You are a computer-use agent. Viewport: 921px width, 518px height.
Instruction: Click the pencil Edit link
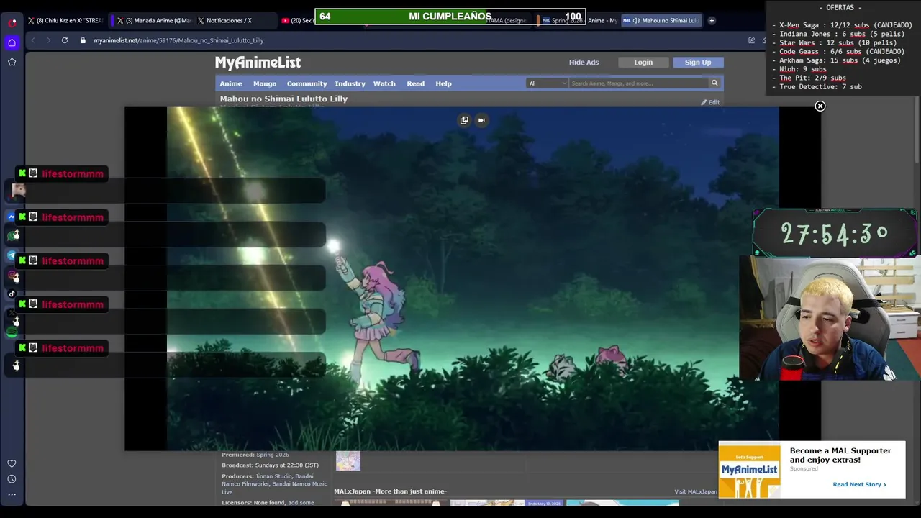pyautogui.click(x=711, y=102)
